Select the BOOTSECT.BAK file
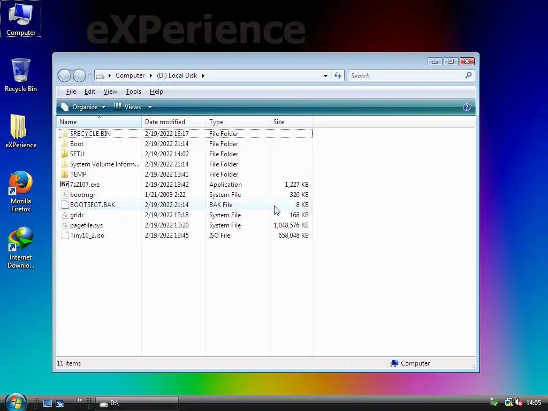Viewport: 548px width, 411px height. coord(186,205)
